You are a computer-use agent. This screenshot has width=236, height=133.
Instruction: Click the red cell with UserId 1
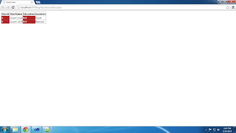(x=6, y=18)
